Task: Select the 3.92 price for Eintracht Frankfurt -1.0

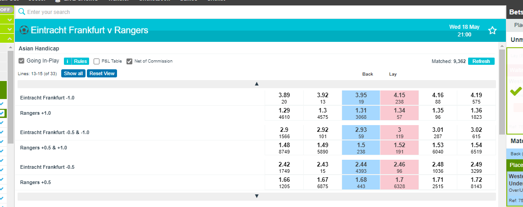Action: [x=323, y=98]
